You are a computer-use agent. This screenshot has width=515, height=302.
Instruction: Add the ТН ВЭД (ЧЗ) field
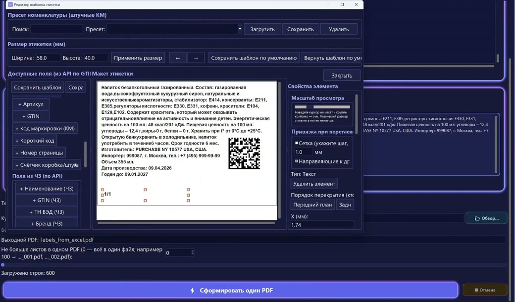pyautogui.click(x=47, y=212)
